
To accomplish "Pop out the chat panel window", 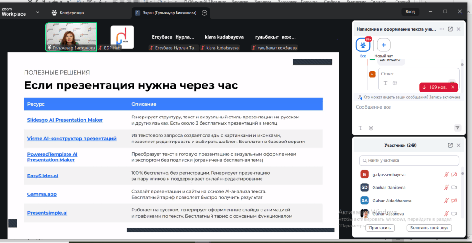I will click(450, 29).
